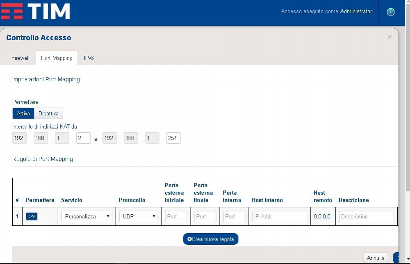Open the info icon in header
The height and width of the screenshot is (264, 410).
pyautogui.click(x=391, y=12)
